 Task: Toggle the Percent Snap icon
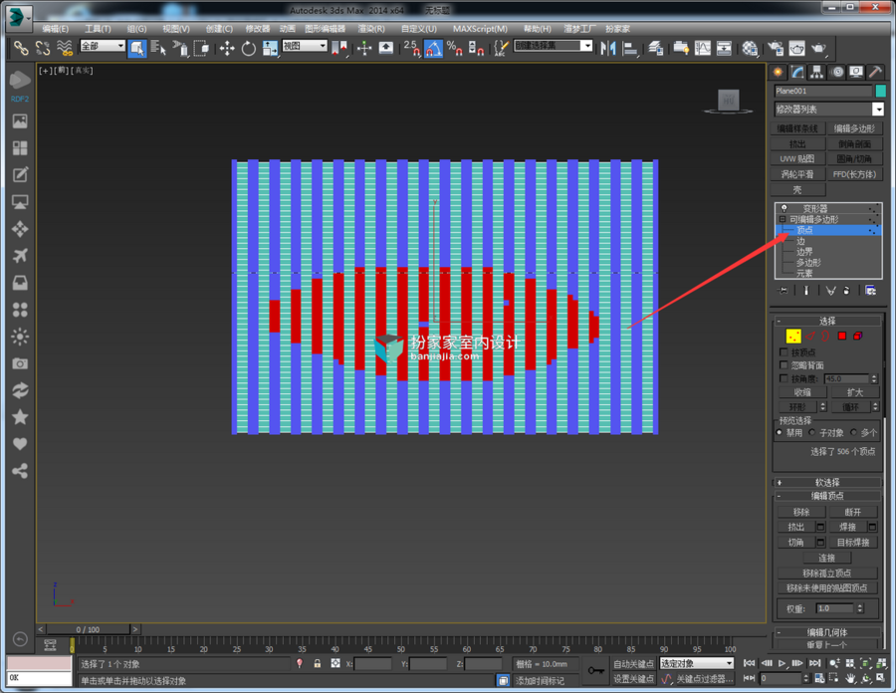click(x=454, y=49)
